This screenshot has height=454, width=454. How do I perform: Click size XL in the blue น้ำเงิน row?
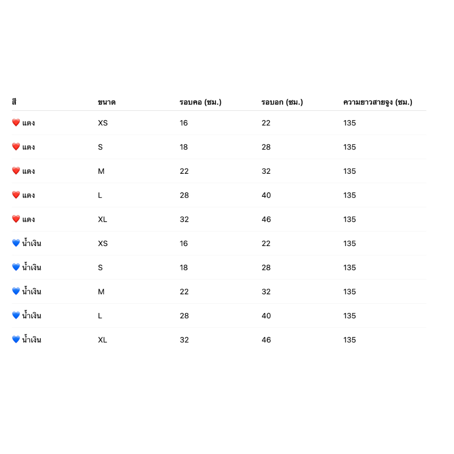pos(102,340)
